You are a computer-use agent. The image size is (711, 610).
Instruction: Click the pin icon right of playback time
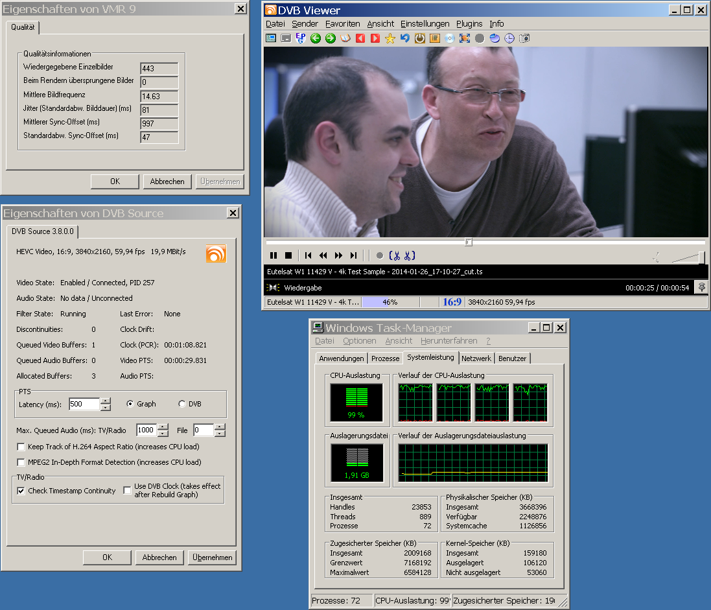(x=701, y=288)
